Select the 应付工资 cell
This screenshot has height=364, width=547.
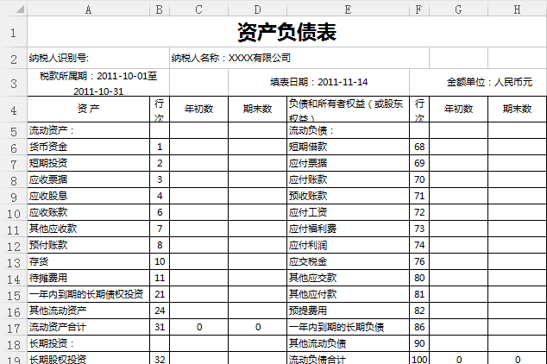[347, 212]
